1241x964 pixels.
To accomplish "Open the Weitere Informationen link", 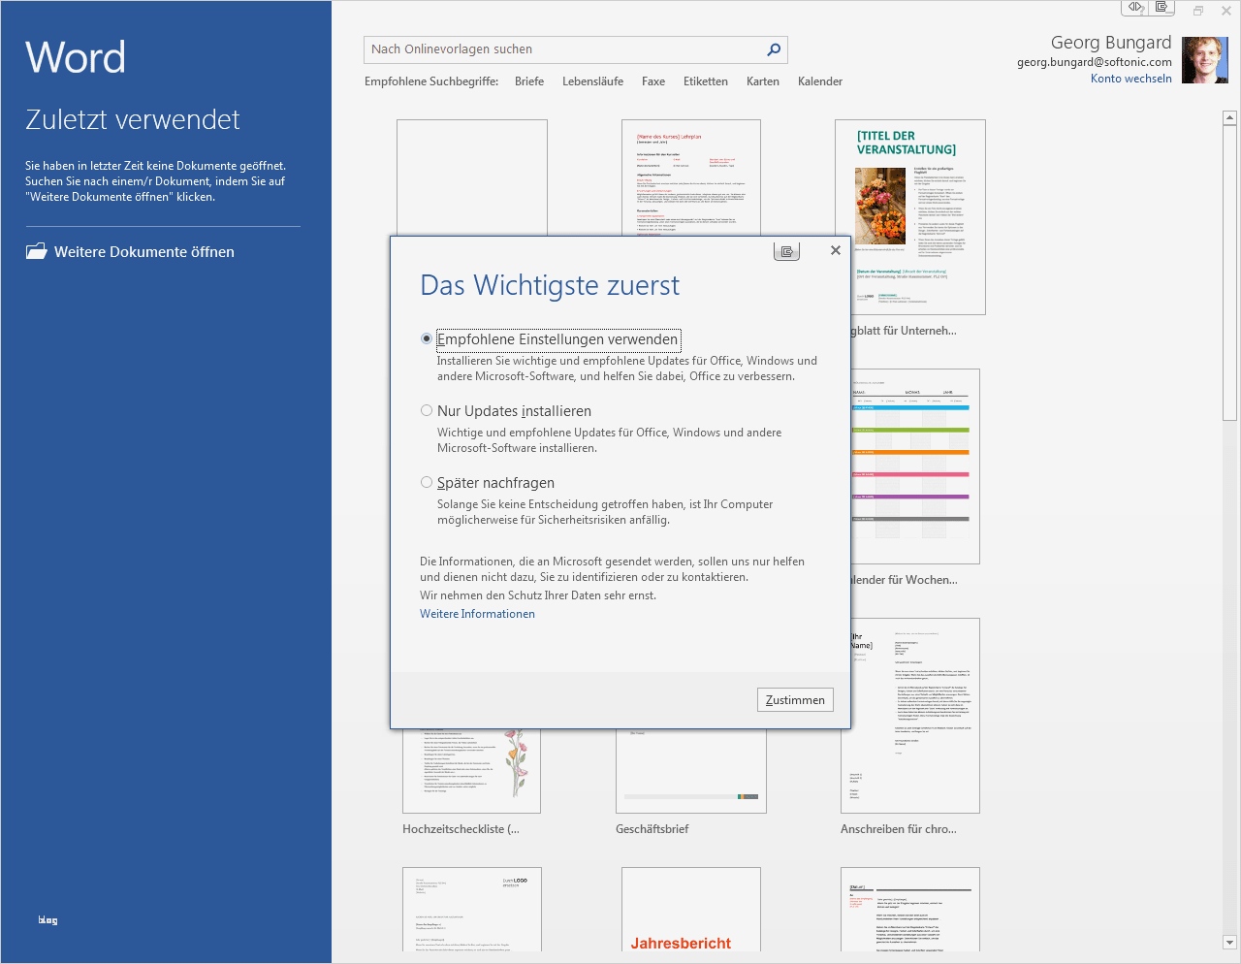I will pos(477,614).
